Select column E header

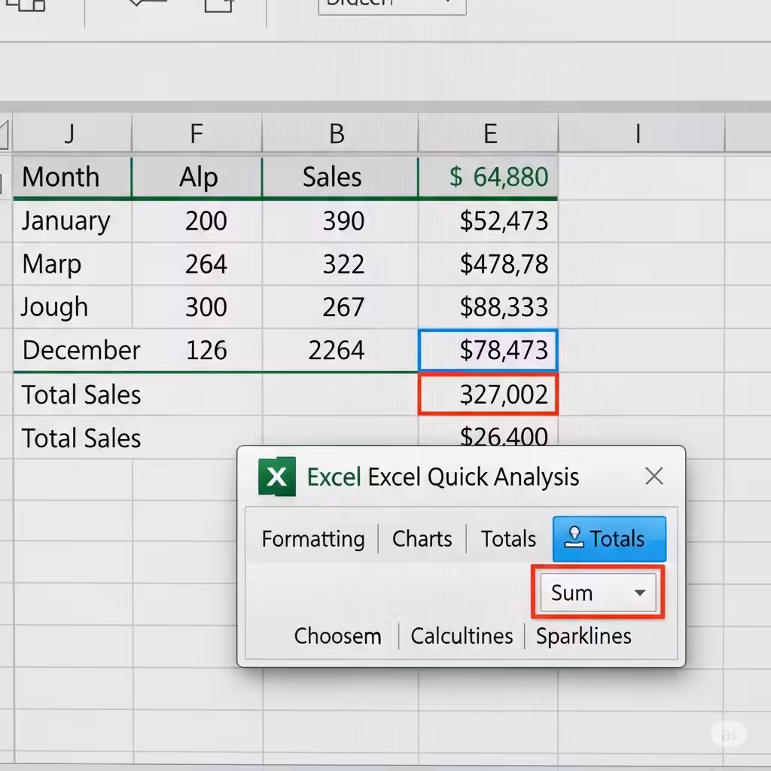pos(488,133)
